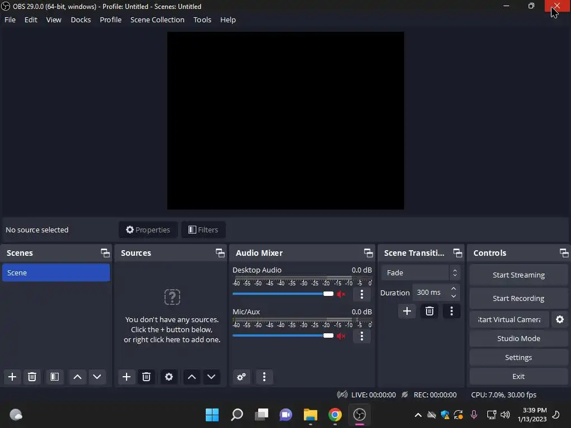571x428 pixels.
Task: Increase Duration with up arrow
Action: [453, 289]
